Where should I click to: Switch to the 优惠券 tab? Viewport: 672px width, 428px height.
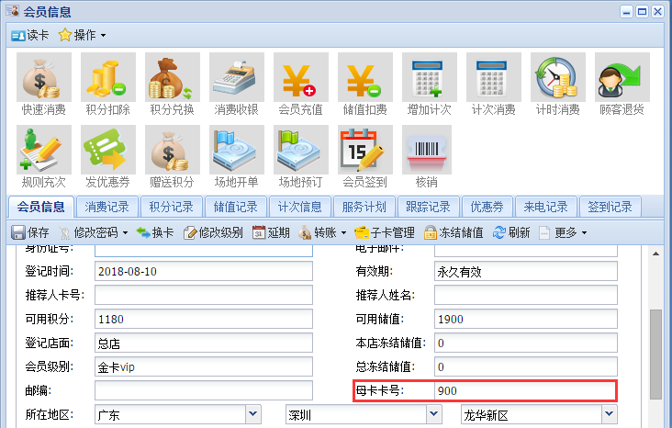(x=487, y=207)
